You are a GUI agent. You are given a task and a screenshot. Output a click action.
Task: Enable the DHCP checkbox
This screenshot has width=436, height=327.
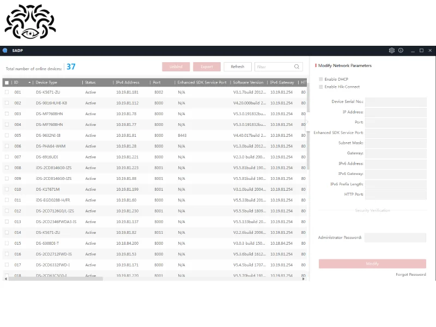[321, 80]
